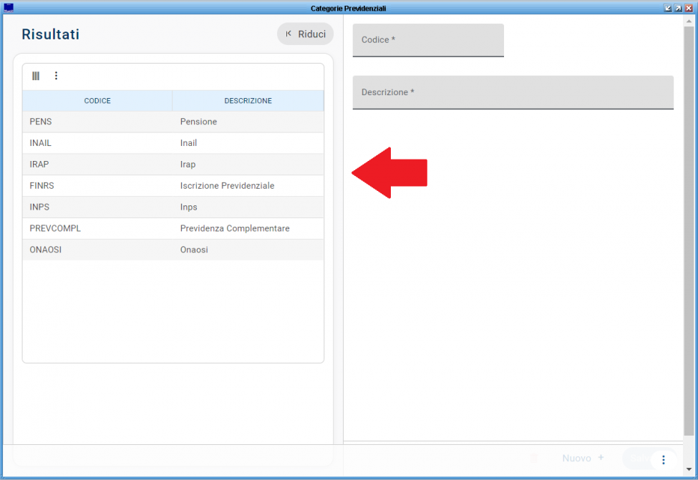
Task: Collapse the results panel with Riduci
Action: tap(306, 34)
